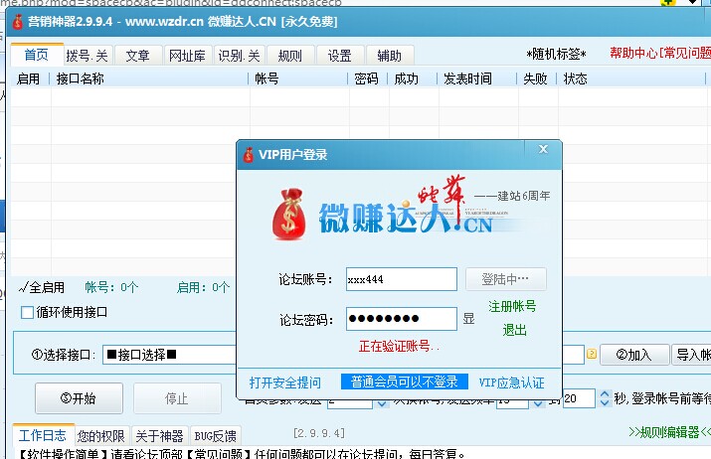The height and width of the screenshot is (459, 711).
Task: Click the 论坛账号 field containing xxx444
Action: click(402, 279)
